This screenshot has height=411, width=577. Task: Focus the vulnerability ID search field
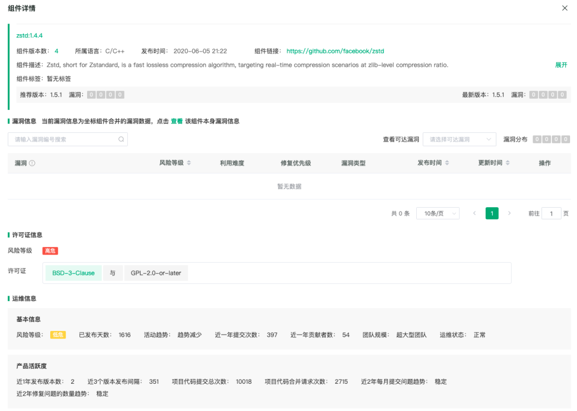68,139
